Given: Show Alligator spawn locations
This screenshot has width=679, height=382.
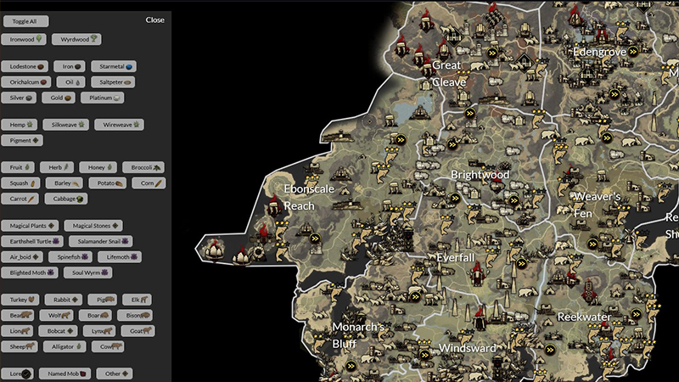Looking at the screenshot, I should [65, 346].
